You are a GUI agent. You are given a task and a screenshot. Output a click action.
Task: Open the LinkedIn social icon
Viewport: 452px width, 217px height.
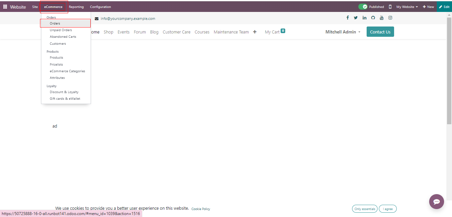point(364,18)
